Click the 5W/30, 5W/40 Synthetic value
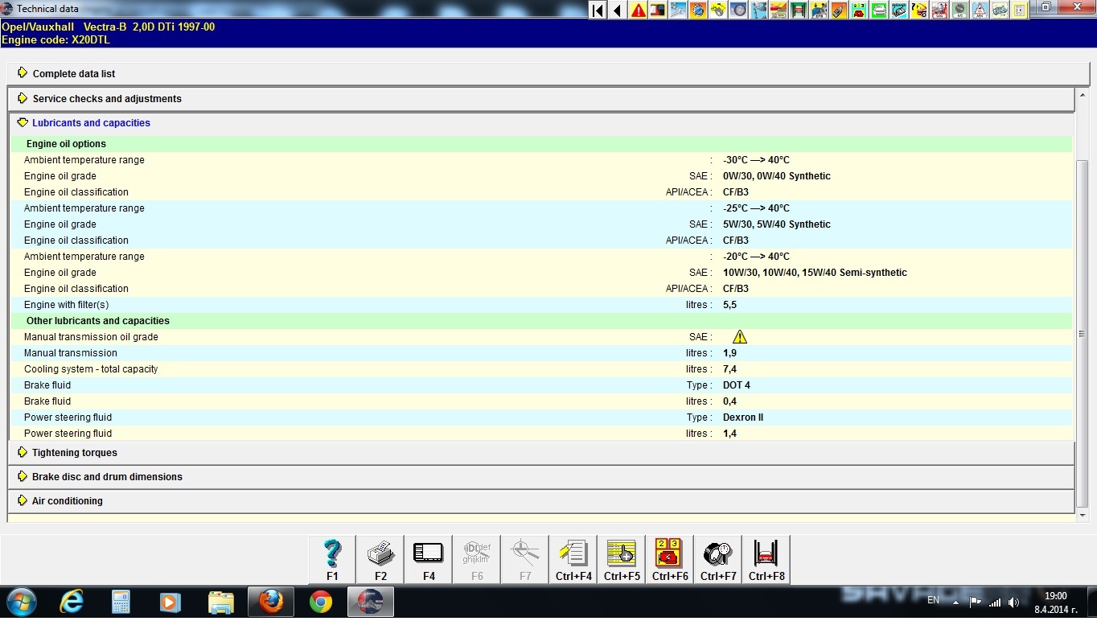 point(777,224)
